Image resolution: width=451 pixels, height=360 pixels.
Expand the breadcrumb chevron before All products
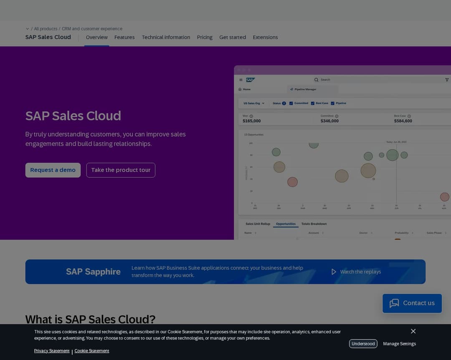pyautogui.click(x=27, y=29)
